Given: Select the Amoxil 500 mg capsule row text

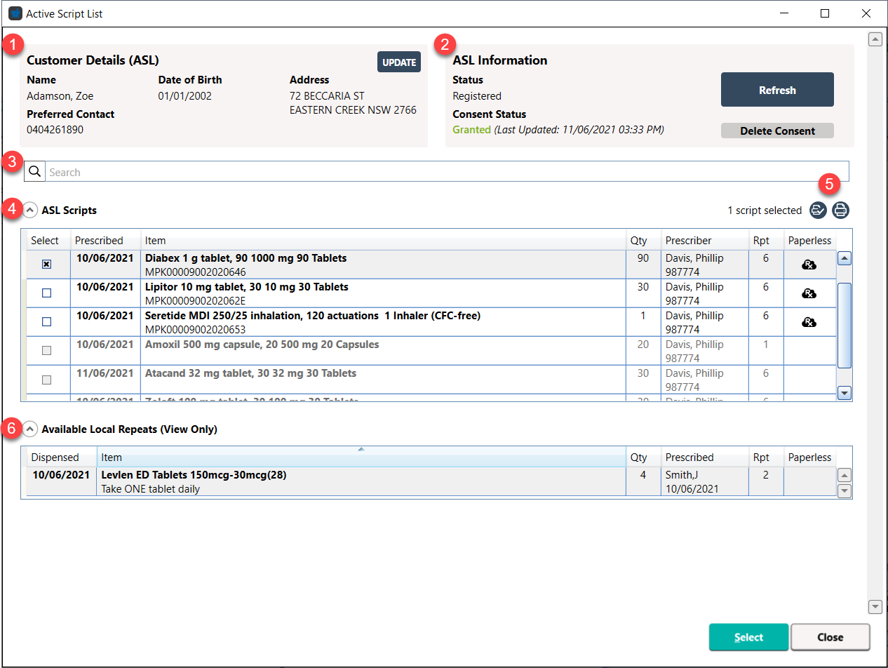Looking at the screenshot, I should 262,345.
